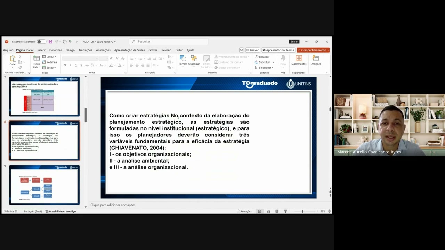Select slide 7 Porter strategies thumbnail
Image resolution: width=445 pixels, height=250 pixels.
click(x=44, y=96)
